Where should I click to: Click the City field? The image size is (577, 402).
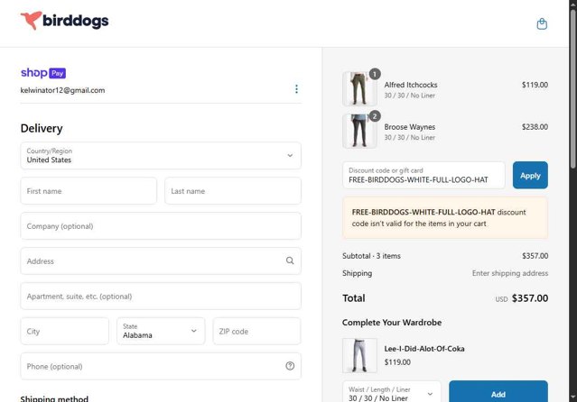pos(65,331)
